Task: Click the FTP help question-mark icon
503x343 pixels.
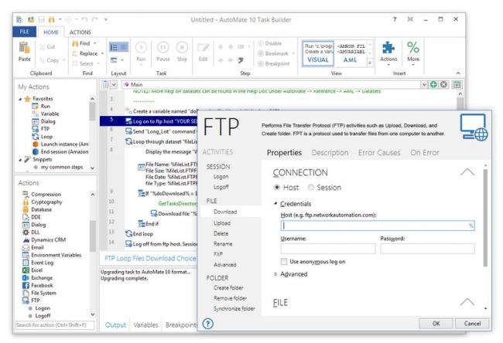Action: (208, 324)
